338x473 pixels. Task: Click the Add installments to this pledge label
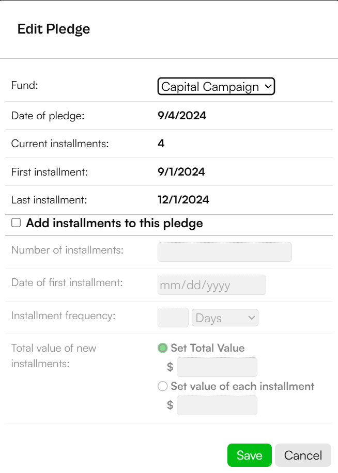114,223
